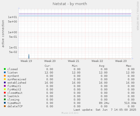This screenshot has height=116, width=140.
Task: Click the 'Week 20' axis label
Action: pos(50,61)
